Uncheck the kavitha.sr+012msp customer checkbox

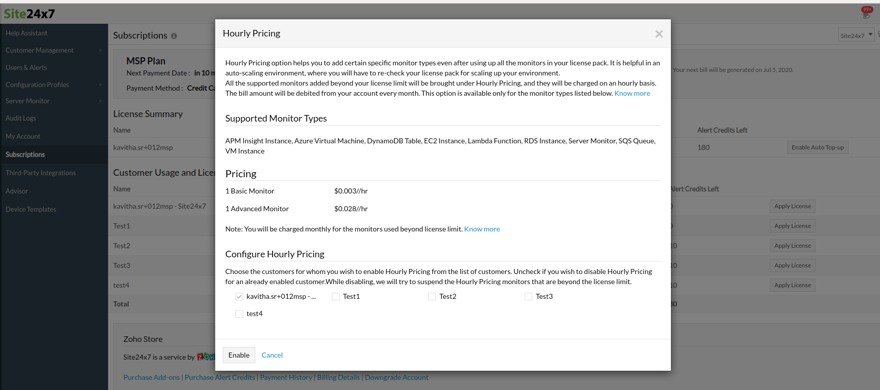[239, 297]
